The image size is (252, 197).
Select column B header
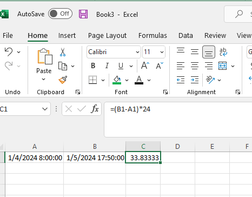point(95,147)
